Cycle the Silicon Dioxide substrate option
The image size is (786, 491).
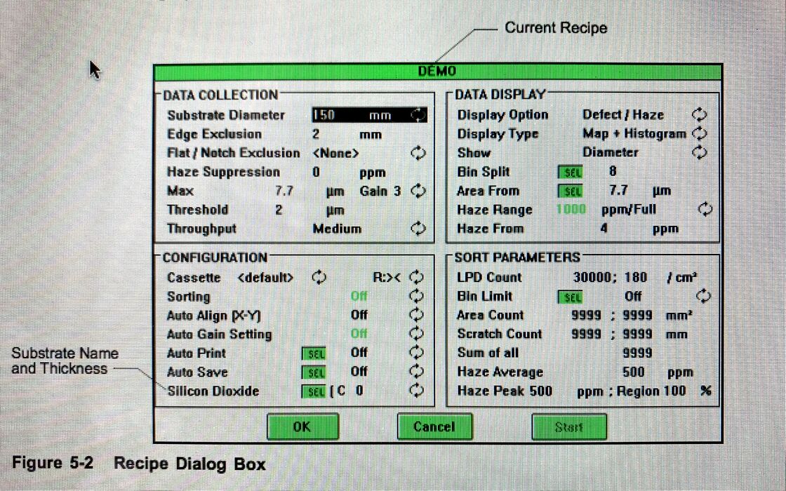point(418,391)
